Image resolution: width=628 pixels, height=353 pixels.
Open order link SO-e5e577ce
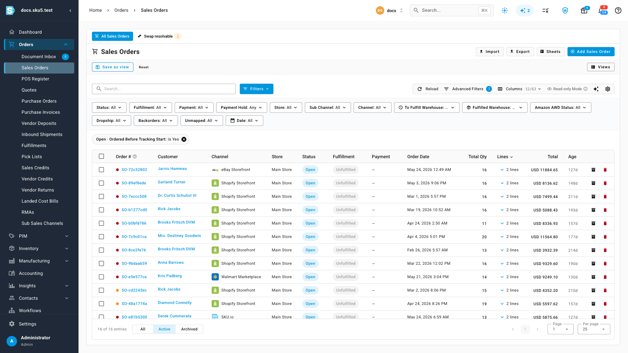click(134, 277)
